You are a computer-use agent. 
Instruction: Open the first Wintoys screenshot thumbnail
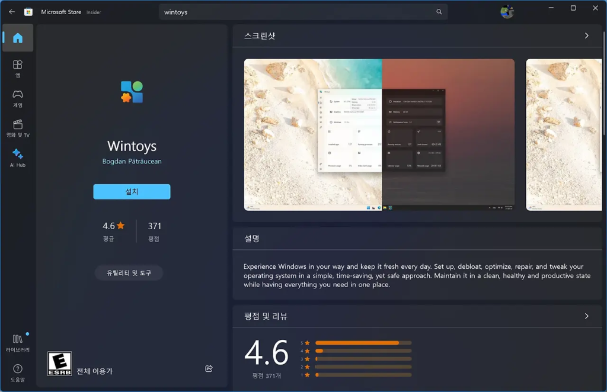[379, 135]
